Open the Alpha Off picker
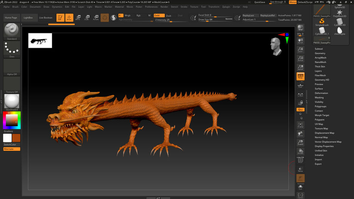The image size is (354, 199). (12, 67)
